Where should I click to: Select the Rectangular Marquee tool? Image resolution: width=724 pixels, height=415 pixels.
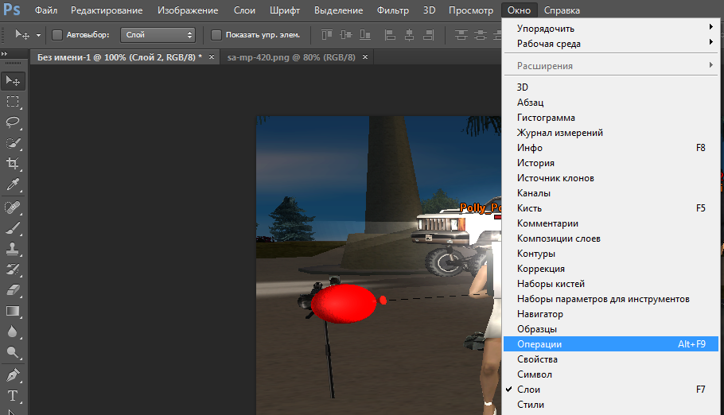[x=13, y=102]
